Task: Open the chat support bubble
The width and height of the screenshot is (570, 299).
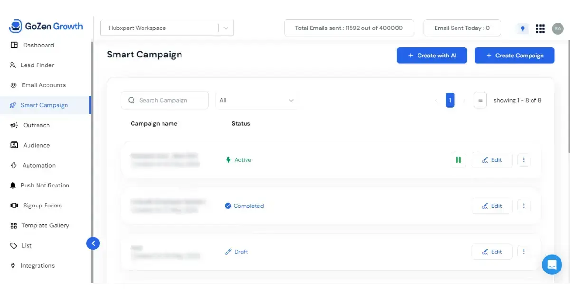Action: pyautogui.click(x=551, y=264)
